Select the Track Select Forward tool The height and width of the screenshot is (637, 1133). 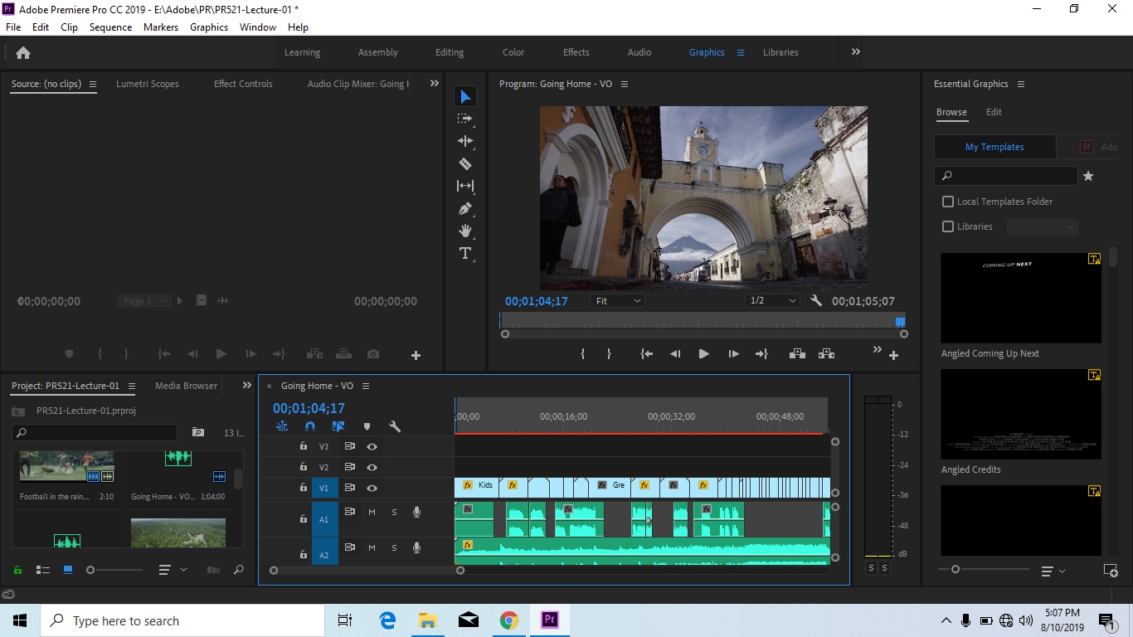pyautogui.click(x=465, y=119)
